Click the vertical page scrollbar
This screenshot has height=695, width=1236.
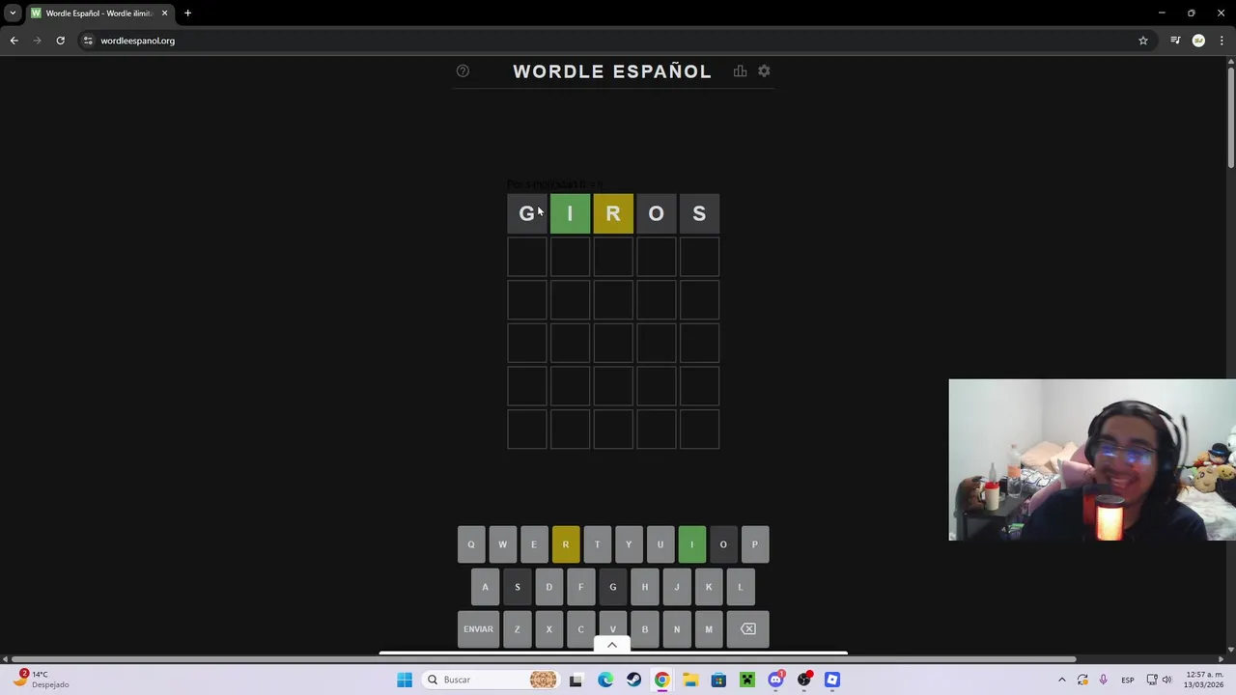click(1230, 116)
